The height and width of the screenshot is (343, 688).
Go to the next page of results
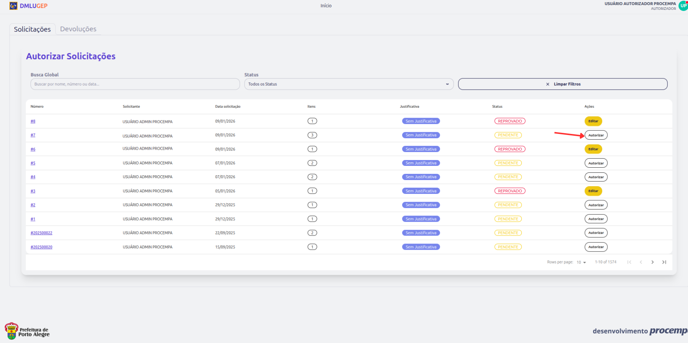tap(652, 262)
